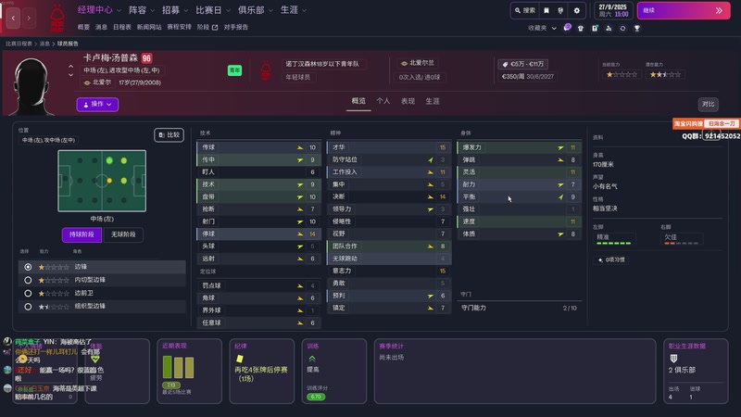
Task: Click the 96 rating badge
Action: pos(146,58)
